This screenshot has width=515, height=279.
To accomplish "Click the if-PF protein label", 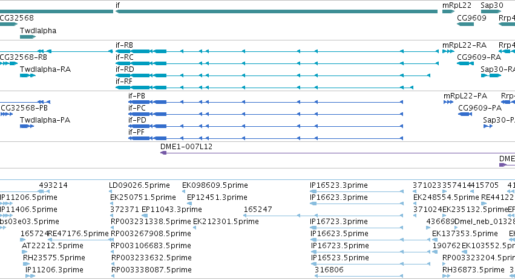I will coord(136,132).
